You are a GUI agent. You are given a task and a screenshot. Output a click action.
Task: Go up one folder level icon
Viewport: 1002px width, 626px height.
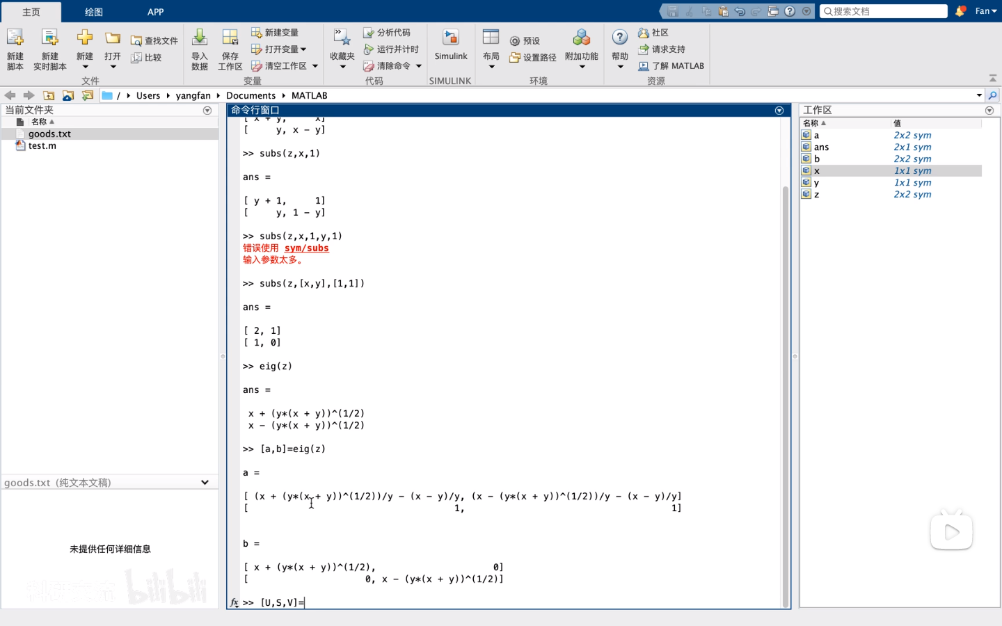click(x=49, y=95)
